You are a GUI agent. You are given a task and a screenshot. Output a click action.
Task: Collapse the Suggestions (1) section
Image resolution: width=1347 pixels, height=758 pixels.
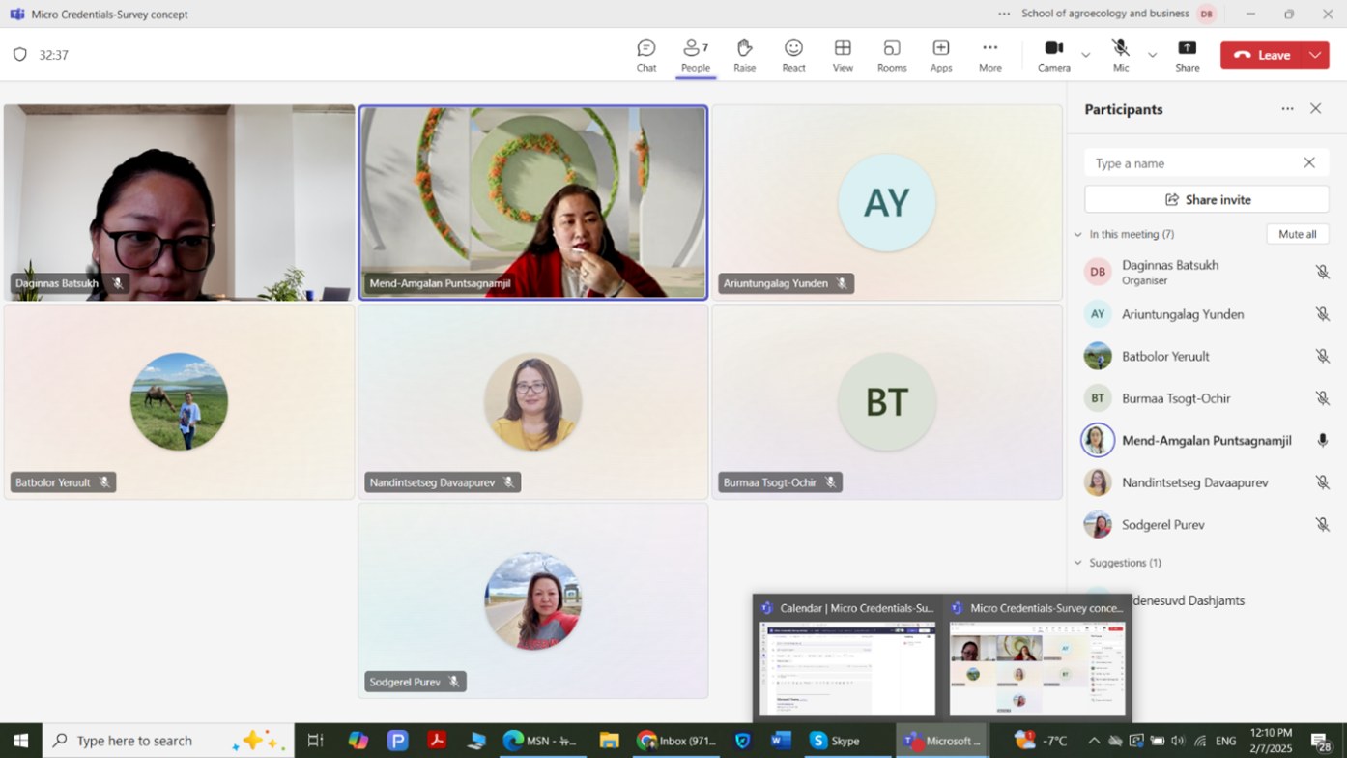[x=1078, y=563]
